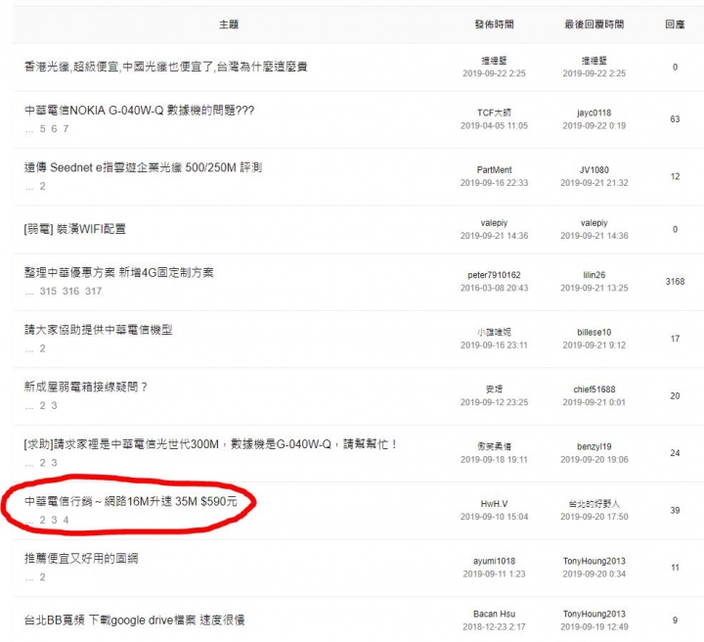
Task: Open valepiy in the 發佈時間 column
Action: point(494,223)
